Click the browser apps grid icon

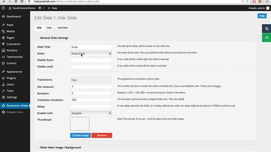(x=22, y=1)
